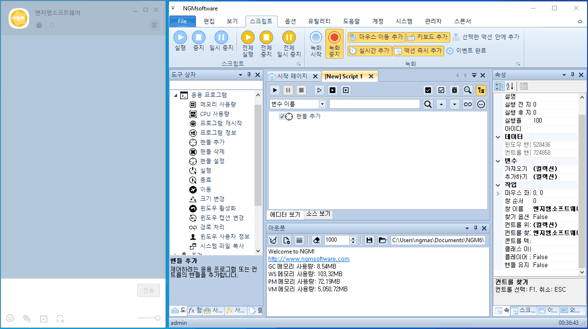Click the filled check-all icon in editor
The image size is (588, 329).
pos(428,90)
